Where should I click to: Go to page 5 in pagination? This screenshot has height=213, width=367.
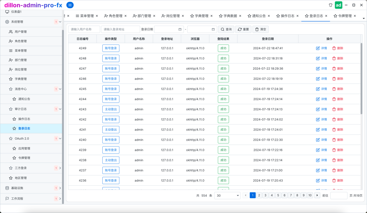click(x=278, y=195)
